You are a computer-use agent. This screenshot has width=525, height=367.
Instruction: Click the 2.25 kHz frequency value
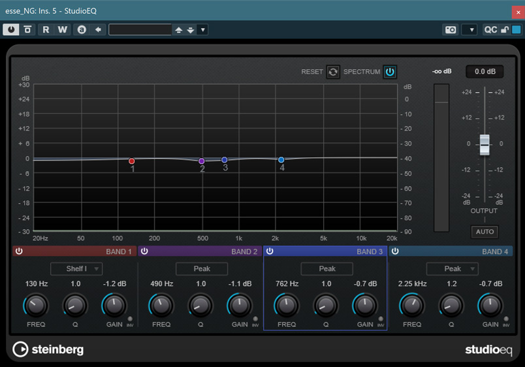click(x=412, y=283)
